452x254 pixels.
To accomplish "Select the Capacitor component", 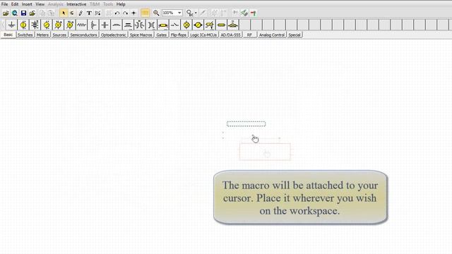I will [x=105, y=25].
